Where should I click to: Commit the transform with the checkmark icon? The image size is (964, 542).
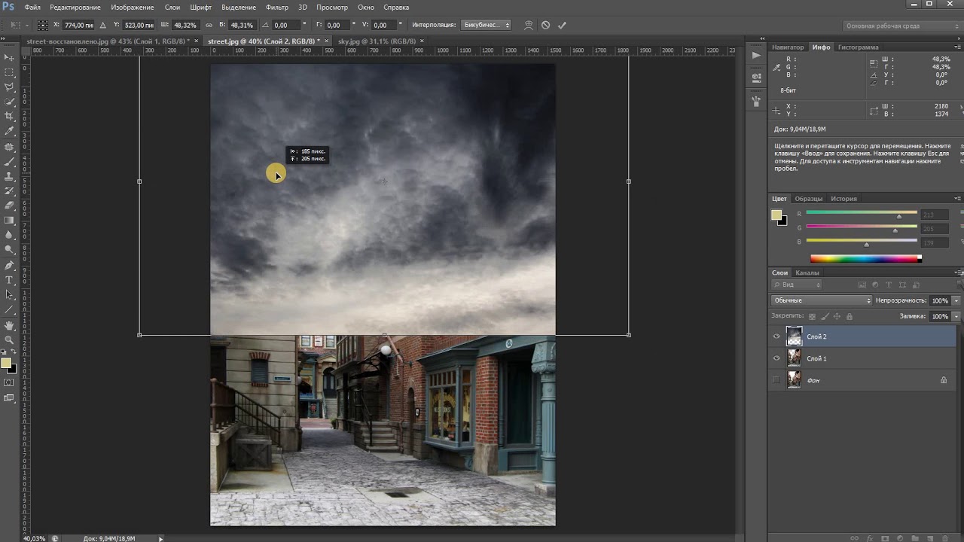(562, 25)
